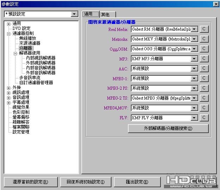Click the C button for AAC
The height and width of the screenshot is (190, 220).
pyautogui.click(x=204, y=69)
